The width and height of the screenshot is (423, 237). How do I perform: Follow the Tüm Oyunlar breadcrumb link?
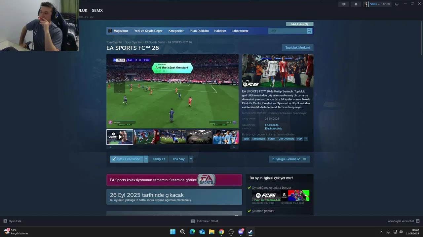pyautogui.click(x=114, y=42)
